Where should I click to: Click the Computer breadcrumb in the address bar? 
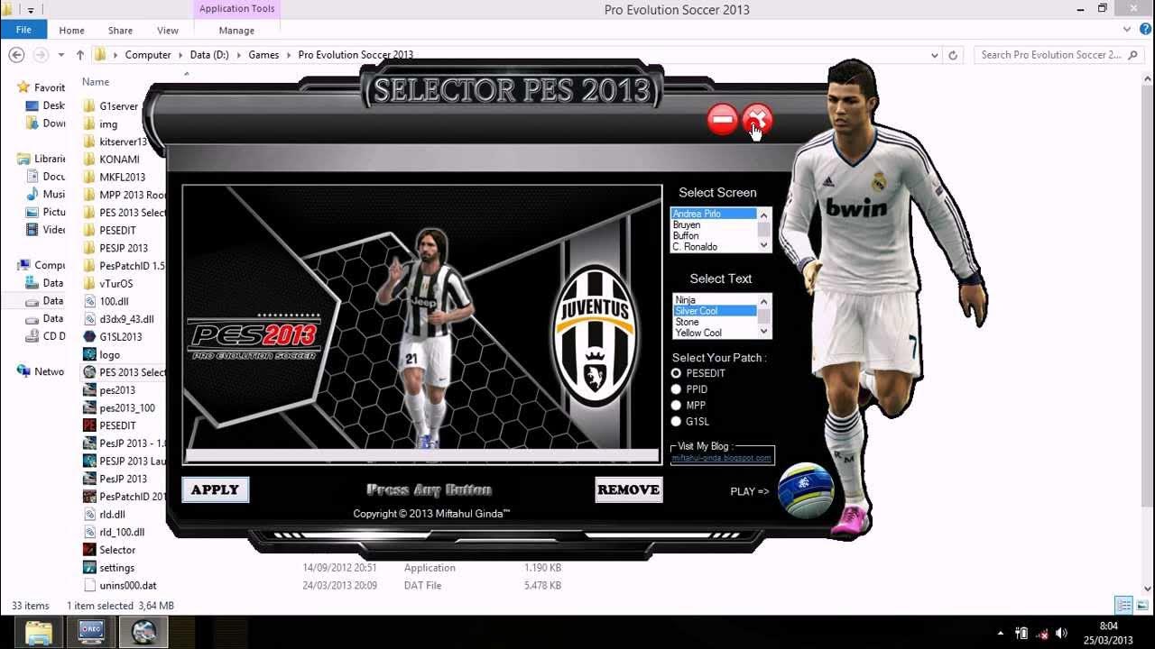148,55
